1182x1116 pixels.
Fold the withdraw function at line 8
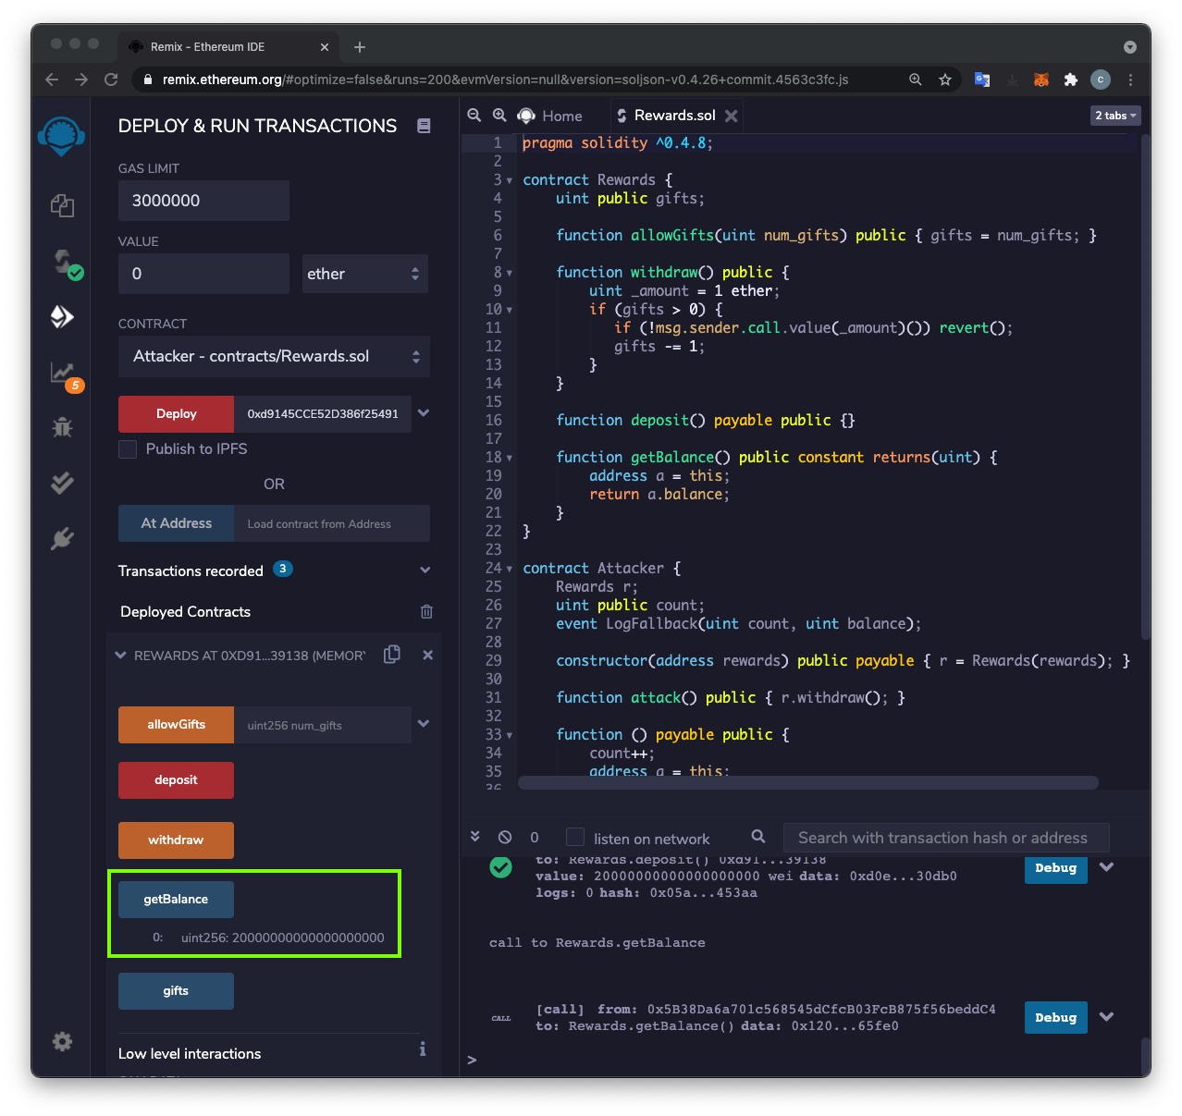[x=510, y=273]
